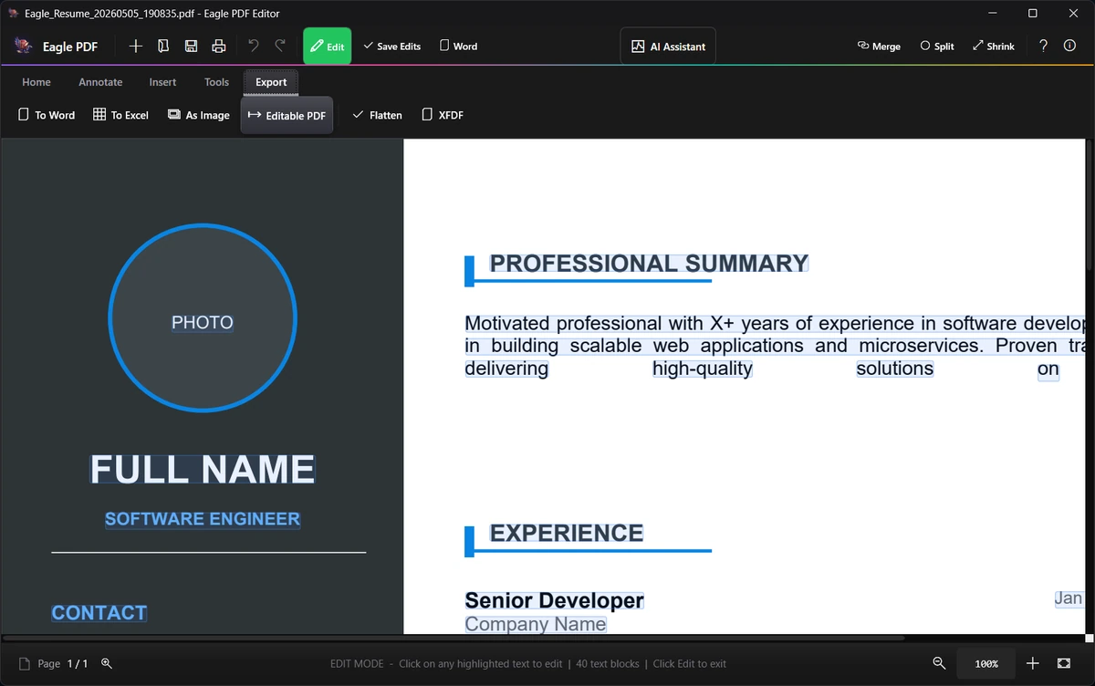The image size is (1095, 686).
Task: Export the document To Word
Action: tap(47, 115)
